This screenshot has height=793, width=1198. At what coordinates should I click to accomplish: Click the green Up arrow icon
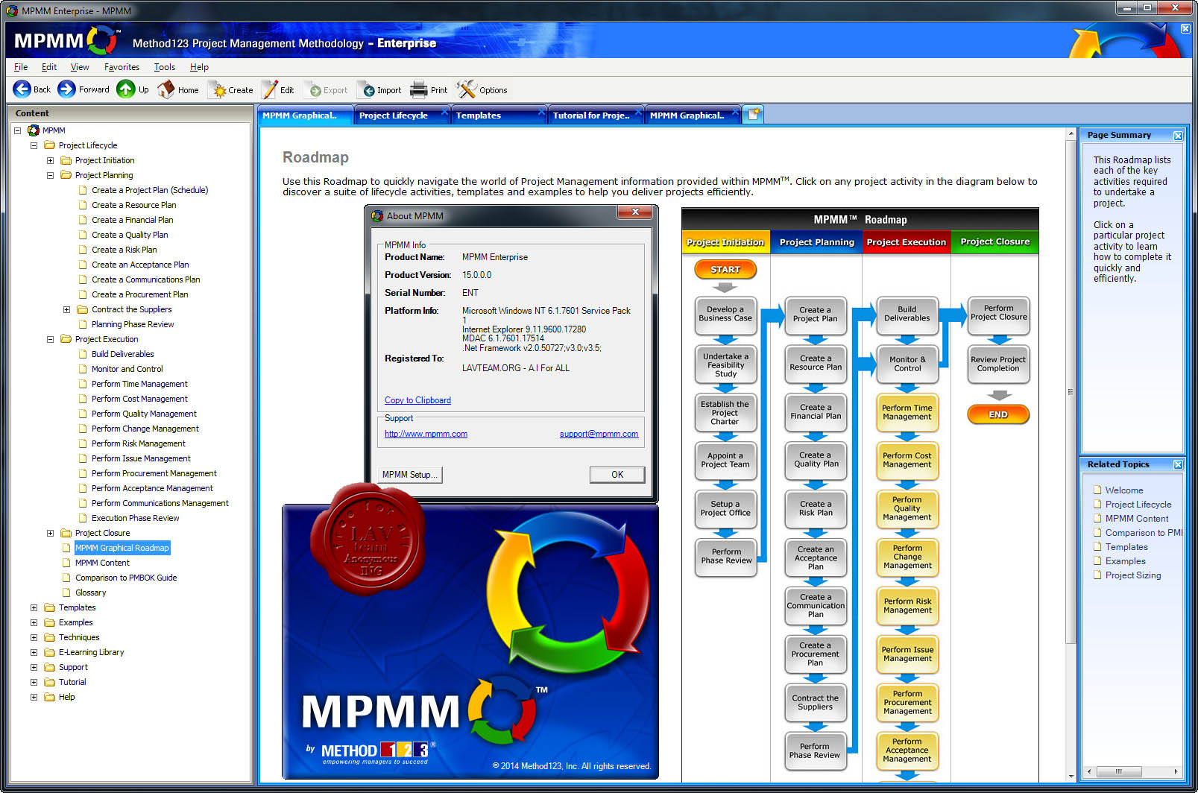126,89
